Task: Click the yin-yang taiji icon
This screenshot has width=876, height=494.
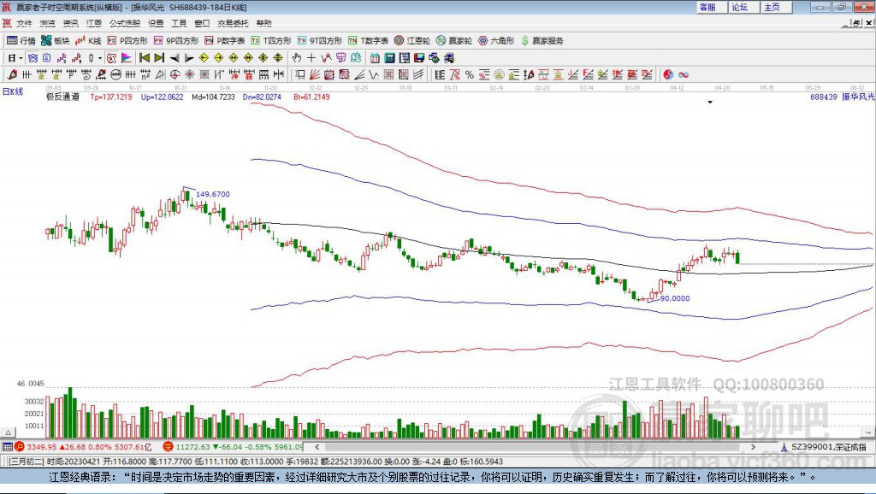Action: pyautogui.click(x=667, y=75)
